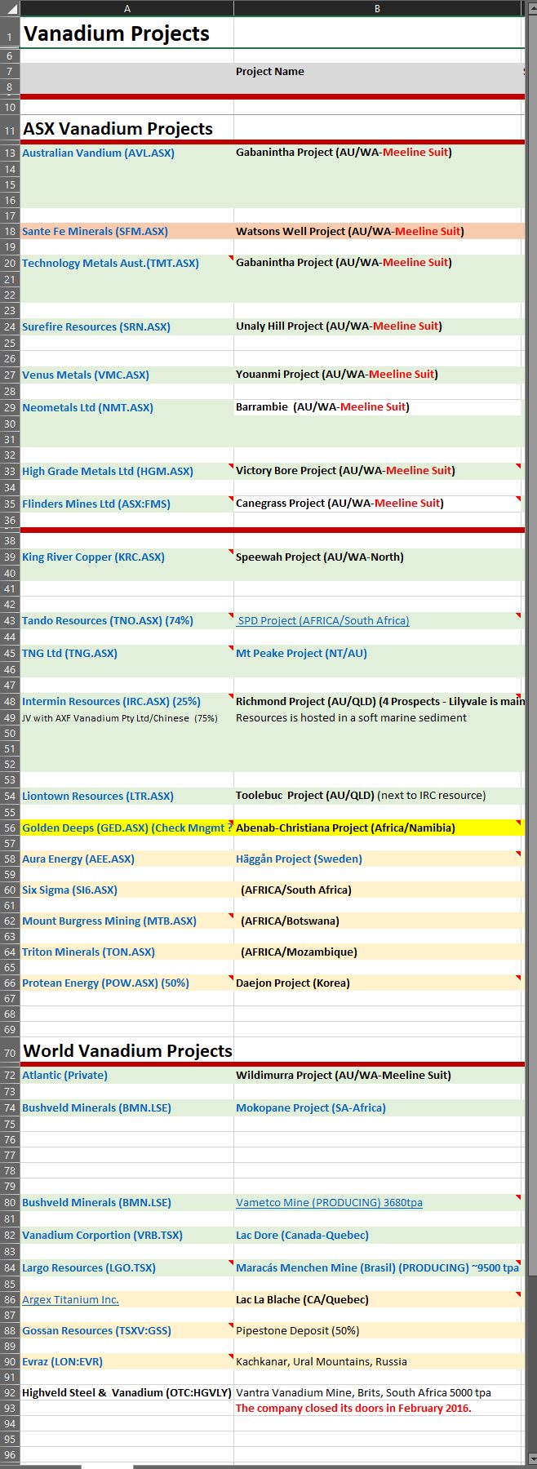Screen dimensions: 537x1469
Task: Click cell 'TNG Ltd (TNG.ASX)'
Action: click(126, 653)
